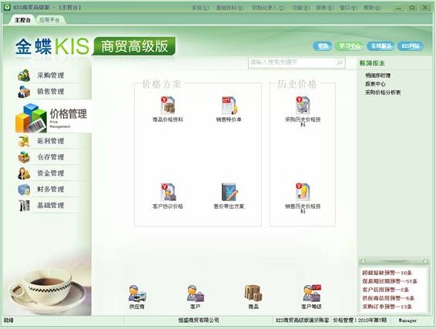Screen dimensions: 436x329
Task: Open 初始化录入 menu
Action: pos(268,8)
